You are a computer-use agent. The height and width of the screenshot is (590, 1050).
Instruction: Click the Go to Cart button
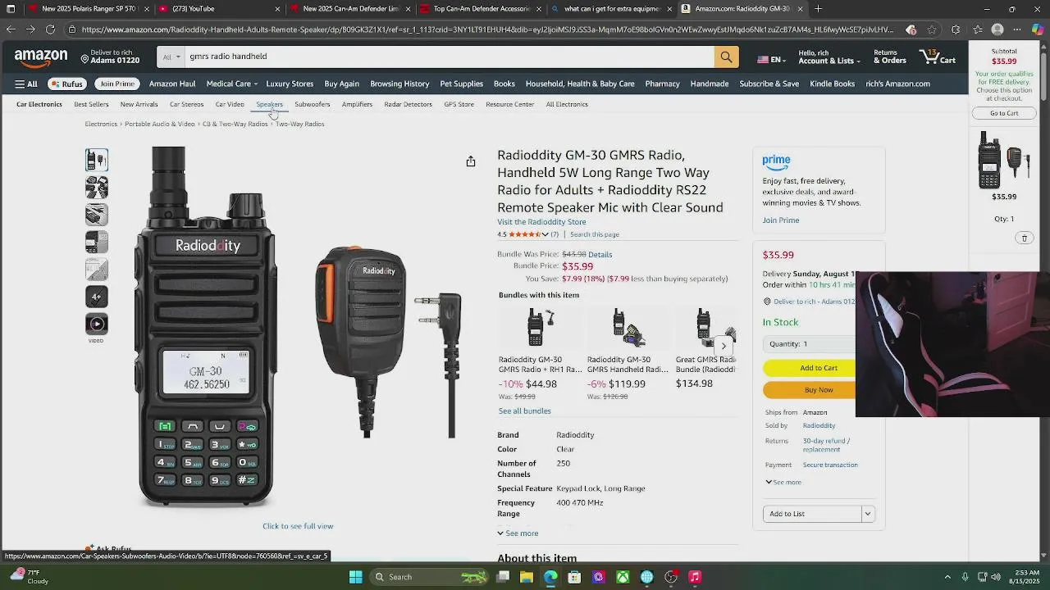point(1004,113)
